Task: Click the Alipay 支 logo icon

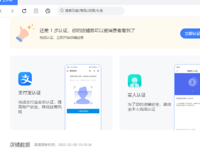Action: click(x=25, y=79)
